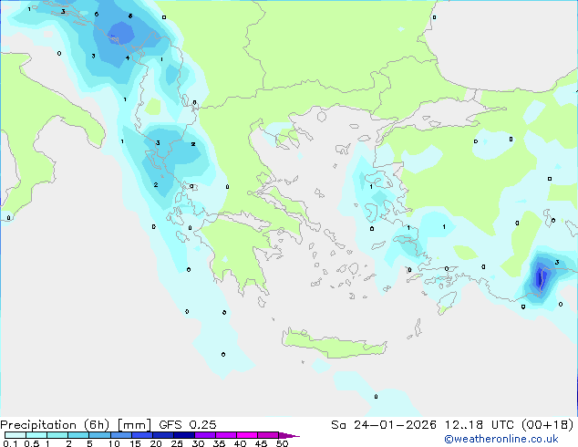The image size is (578, 447).
Task: Click the 'Sa 24-01-2026' date text
Action: pyautogui.click(x=384, y=425)
